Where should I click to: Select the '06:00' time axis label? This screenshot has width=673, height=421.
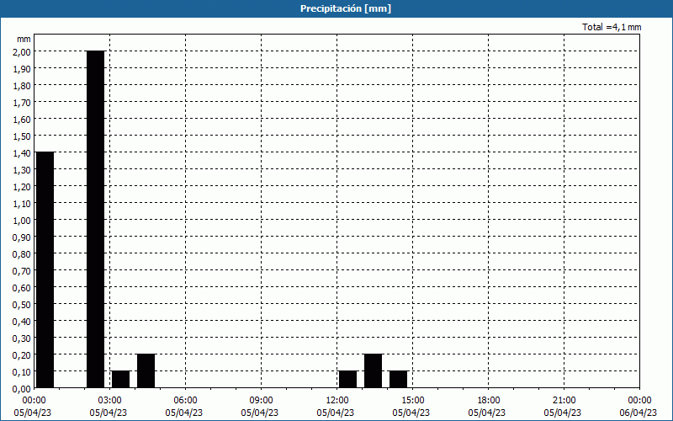[x=185, y=401]
